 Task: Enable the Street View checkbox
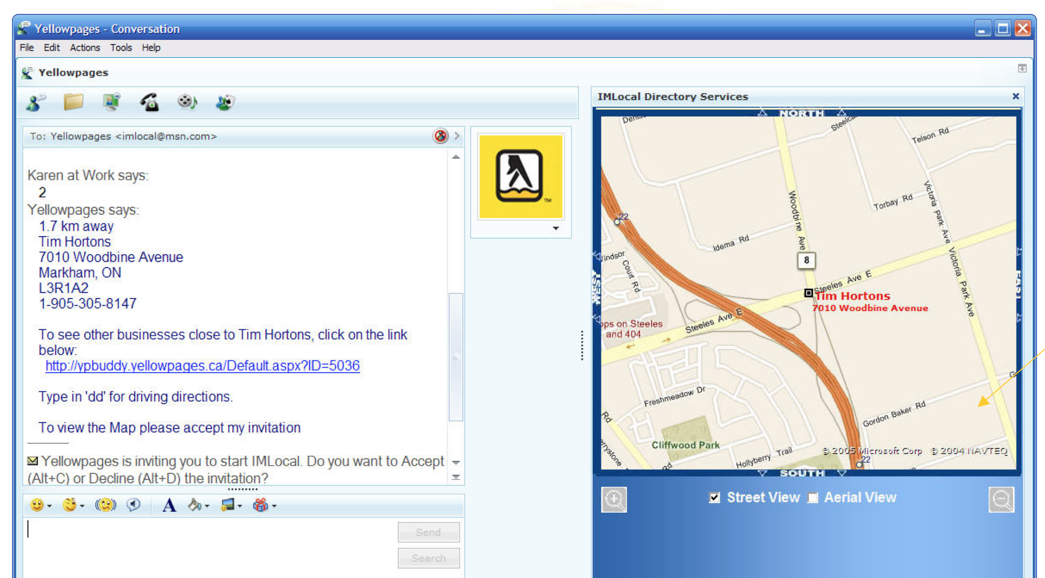pyautogui.click(x=714, y=498)
